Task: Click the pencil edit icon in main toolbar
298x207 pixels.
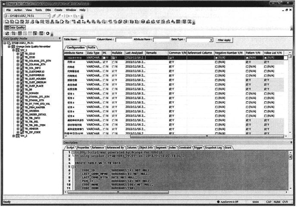Action: click(x=62, y=22)
